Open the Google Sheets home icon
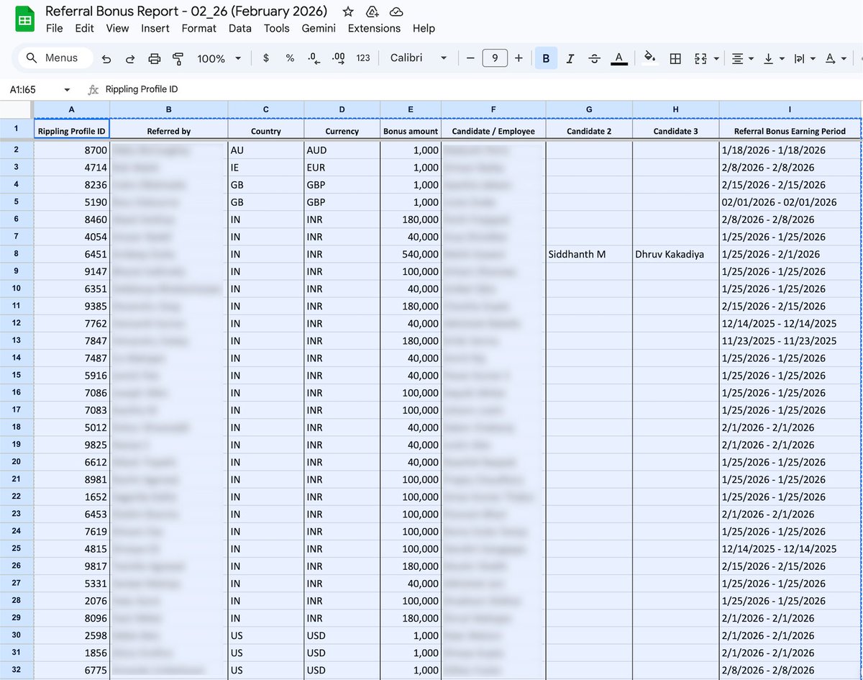The height and width of the screenshot is (680, 863). tap(25, 19)
